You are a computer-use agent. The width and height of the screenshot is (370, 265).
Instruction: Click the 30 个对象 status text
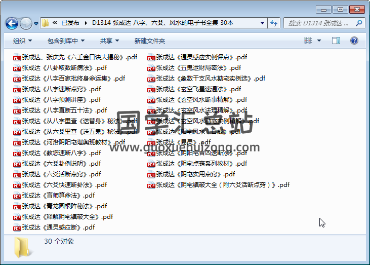[x=59, y=241]
